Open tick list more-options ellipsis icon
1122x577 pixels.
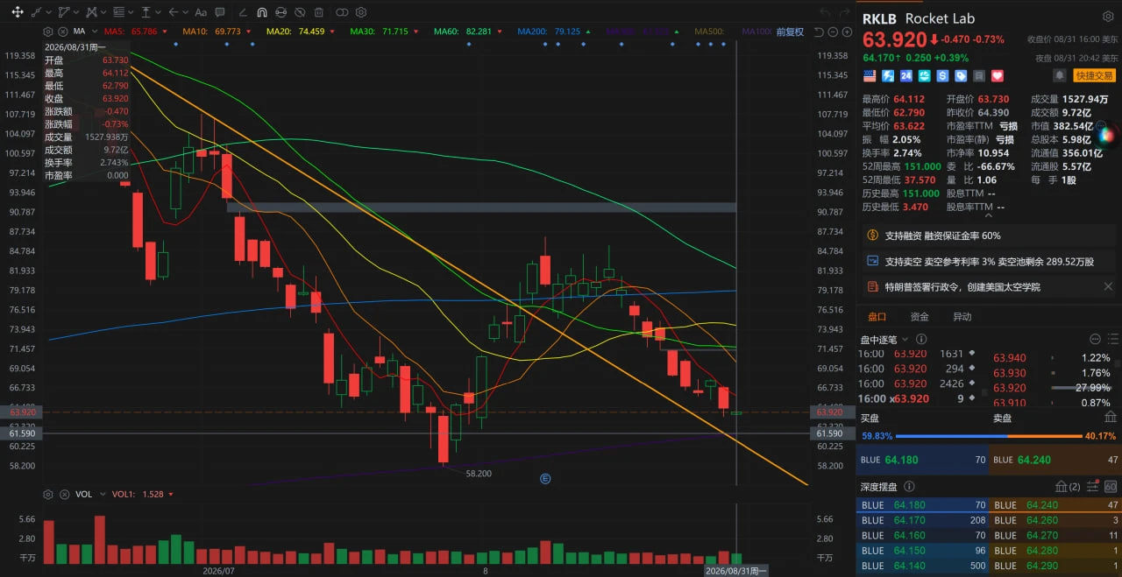1095,339
